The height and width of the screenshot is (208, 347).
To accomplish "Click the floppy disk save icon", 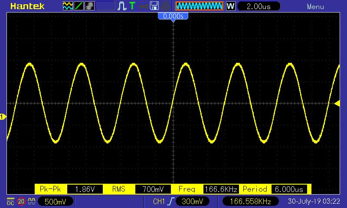I will [154, 6].
